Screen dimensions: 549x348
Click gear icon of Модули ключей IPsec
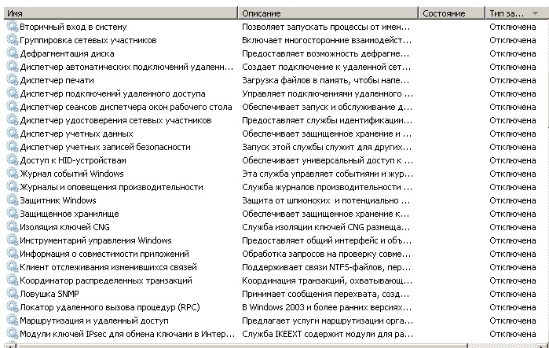pyautogui.click(x=13, y=334)
